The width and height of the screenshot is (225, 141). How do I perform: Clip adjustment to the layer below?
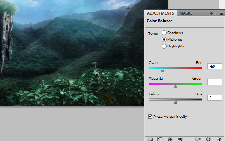click(170, 139)
